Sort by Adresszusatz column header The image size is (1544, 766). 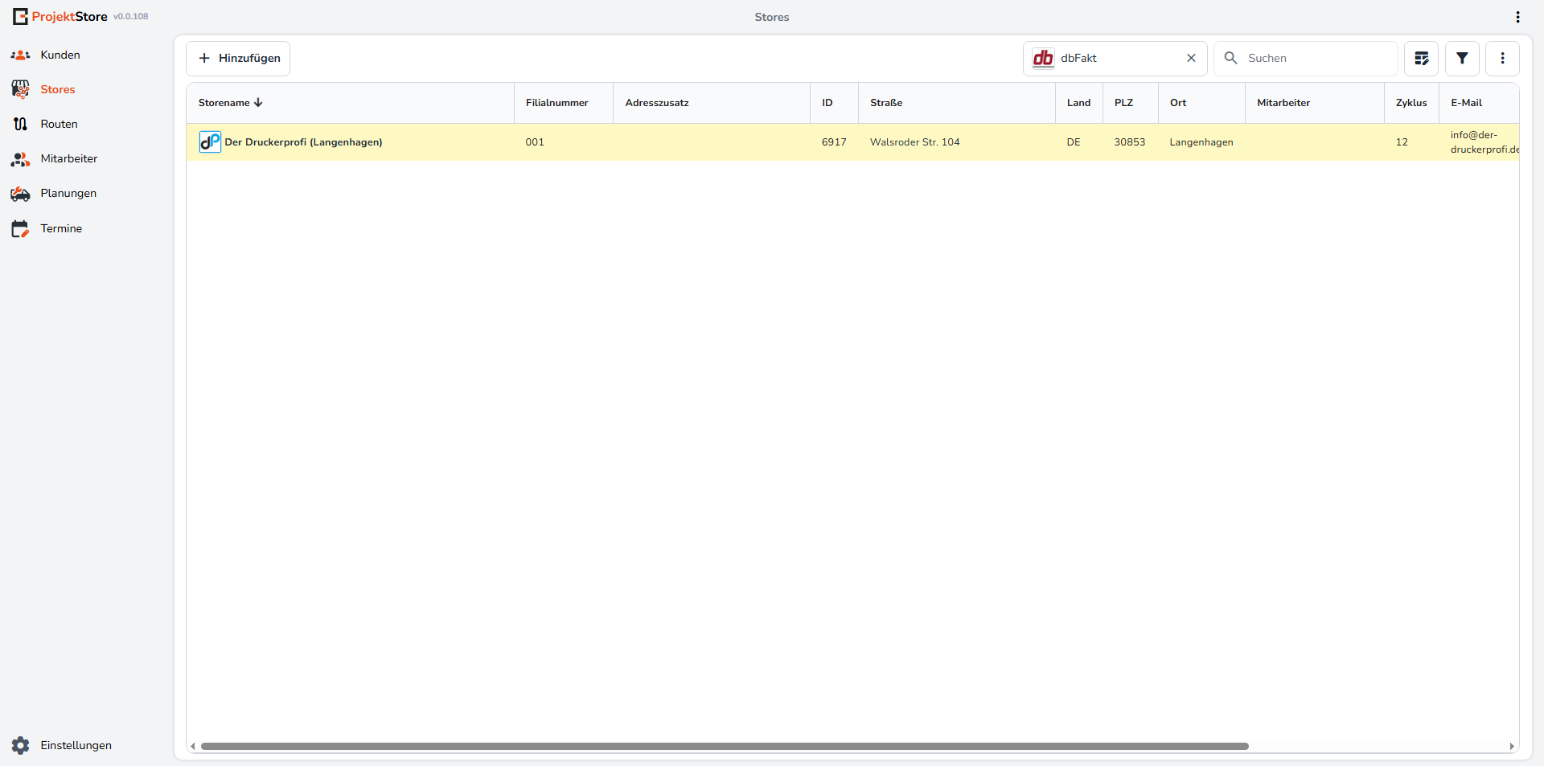coord(656,102)
